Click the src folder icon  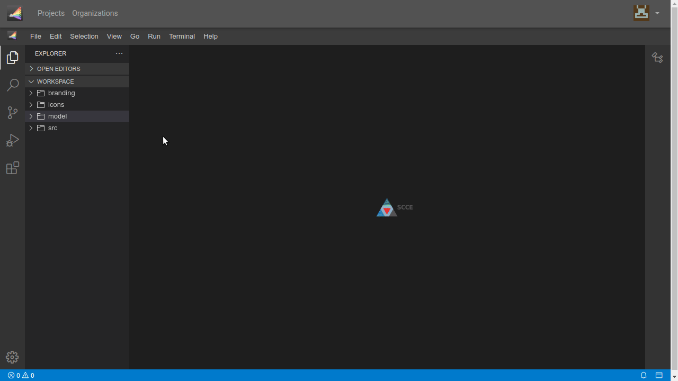pos(41,128)
